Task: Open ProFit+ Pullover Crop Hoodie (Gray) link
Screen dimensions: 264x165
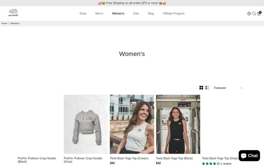Action: [x=83, y=160]
